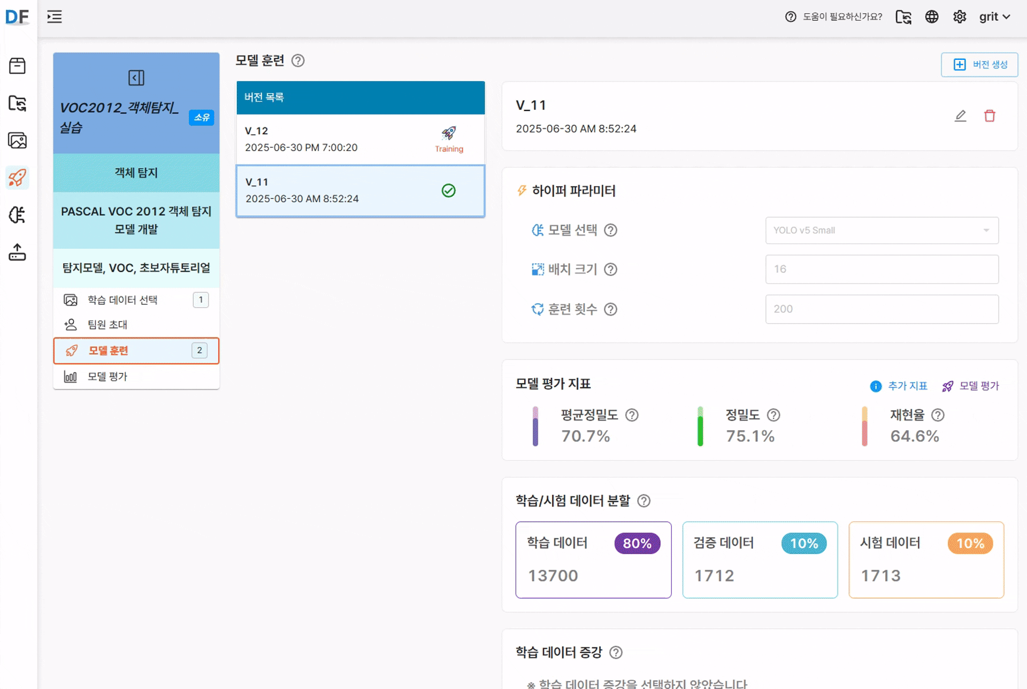The width and height of the screenshot is (1027, 689).
Task: Click the 시험 데이터 10% card
Action: (926, 560)
